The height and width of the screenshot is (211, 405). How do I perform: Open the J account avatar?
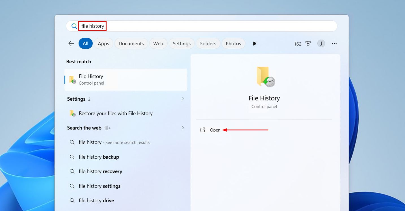point(321,44)
